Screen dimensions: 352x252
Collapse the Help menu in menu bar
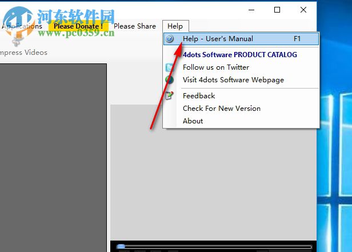point(175,26)
